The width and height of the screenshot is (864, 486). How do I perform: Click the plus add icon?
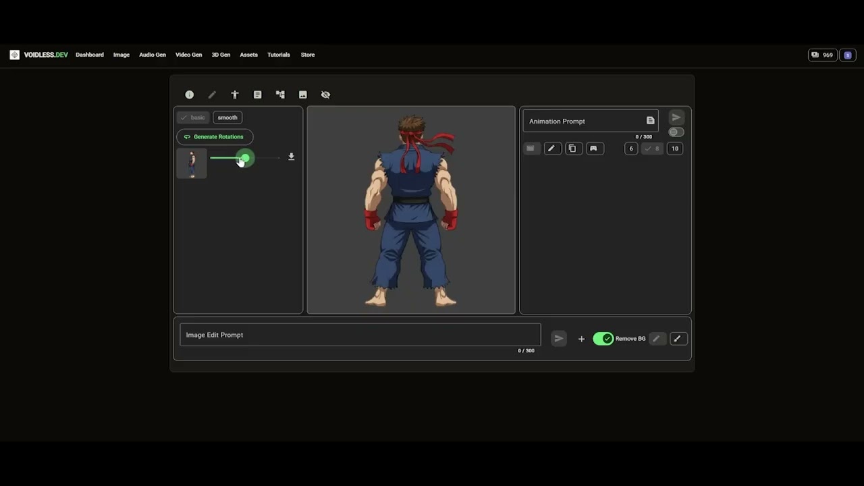click(581, 339)
